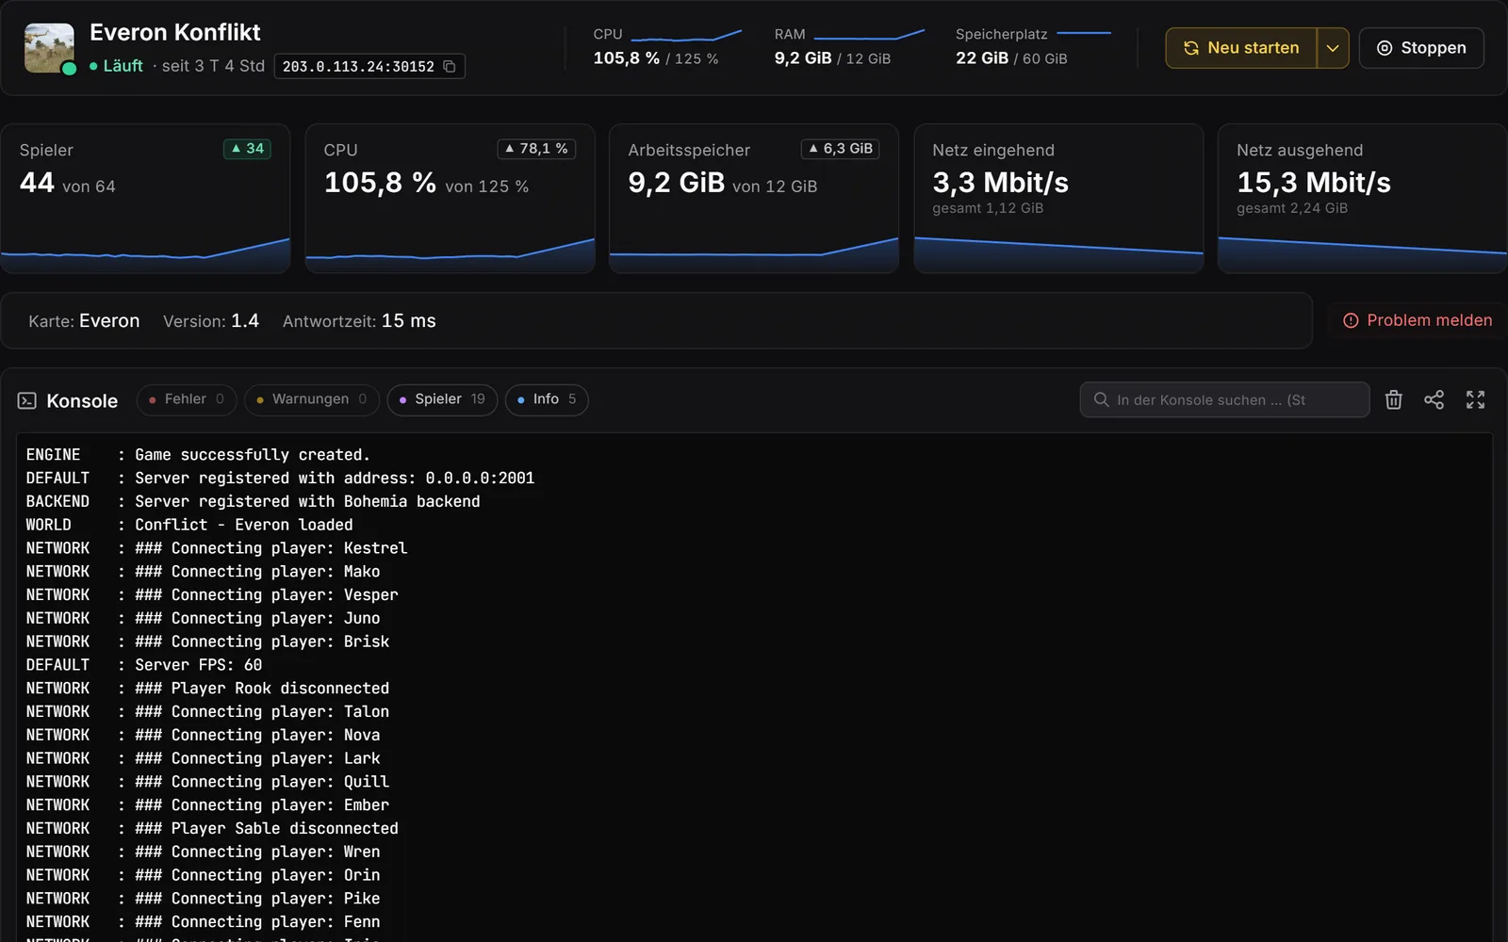
Task: Report a problem via Problem melden
Action: (x=1418, y=320)
